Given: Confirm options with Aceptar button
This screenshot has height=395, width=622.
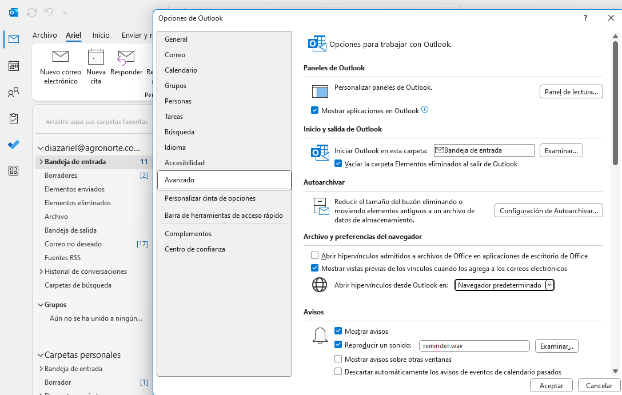Looking at the screenshot, I should pos(551,385).
